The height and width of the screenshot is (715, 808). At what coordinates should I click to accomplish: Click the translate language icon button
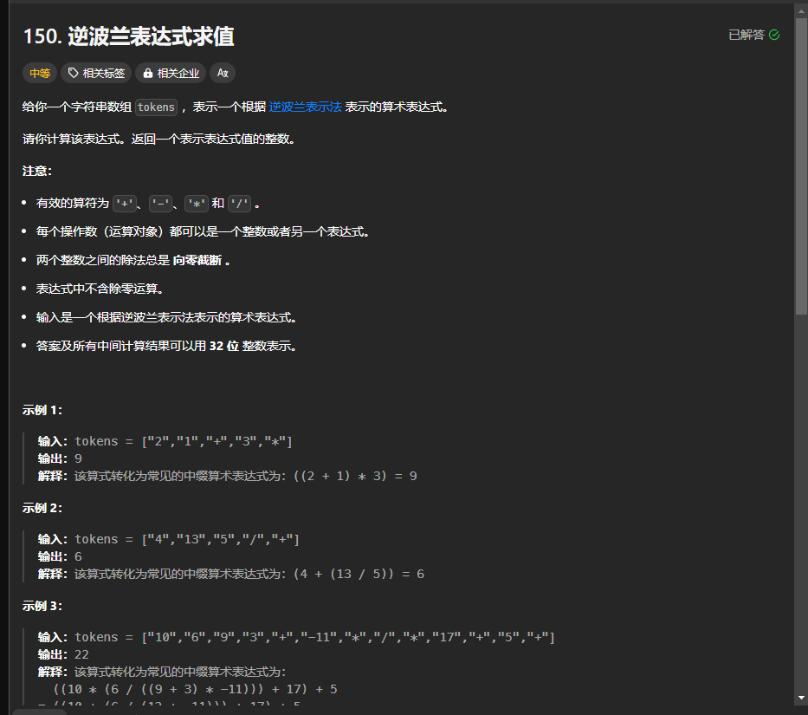223,74
